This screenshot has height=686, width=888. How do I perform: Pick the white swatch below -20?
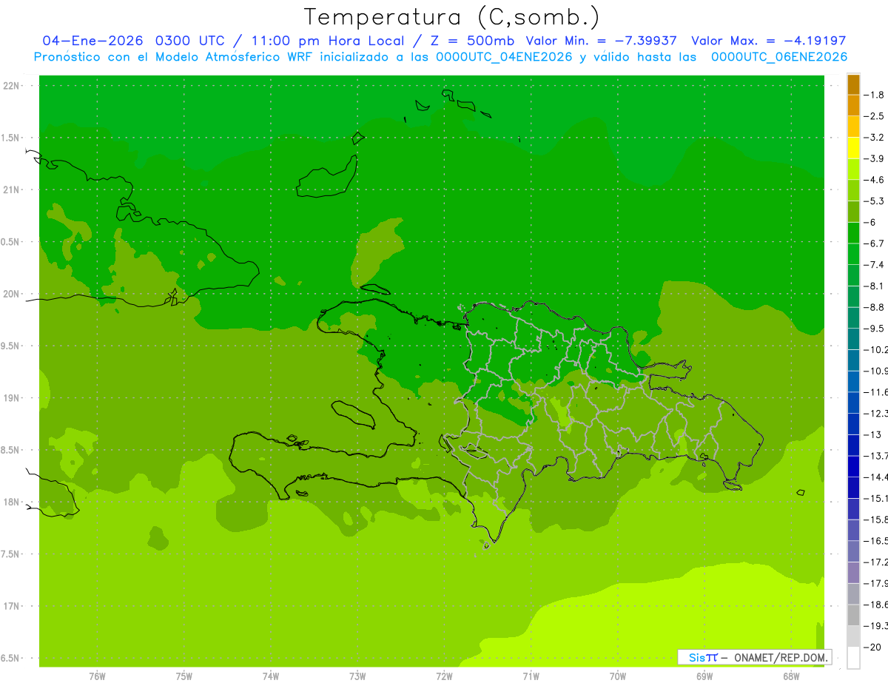pos(853,658)
